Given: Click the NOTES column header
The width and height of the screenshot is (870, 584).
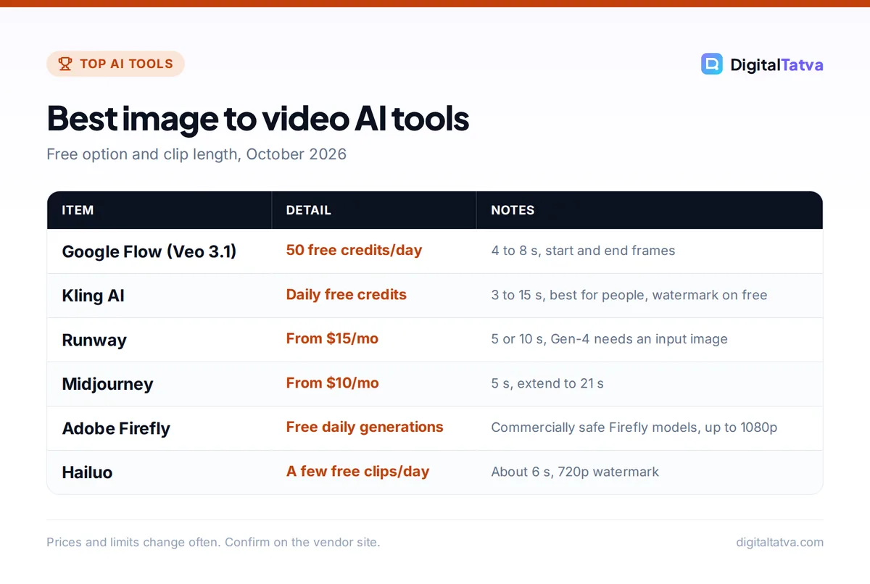Looking at the screenshot, I should click(513, 210).
